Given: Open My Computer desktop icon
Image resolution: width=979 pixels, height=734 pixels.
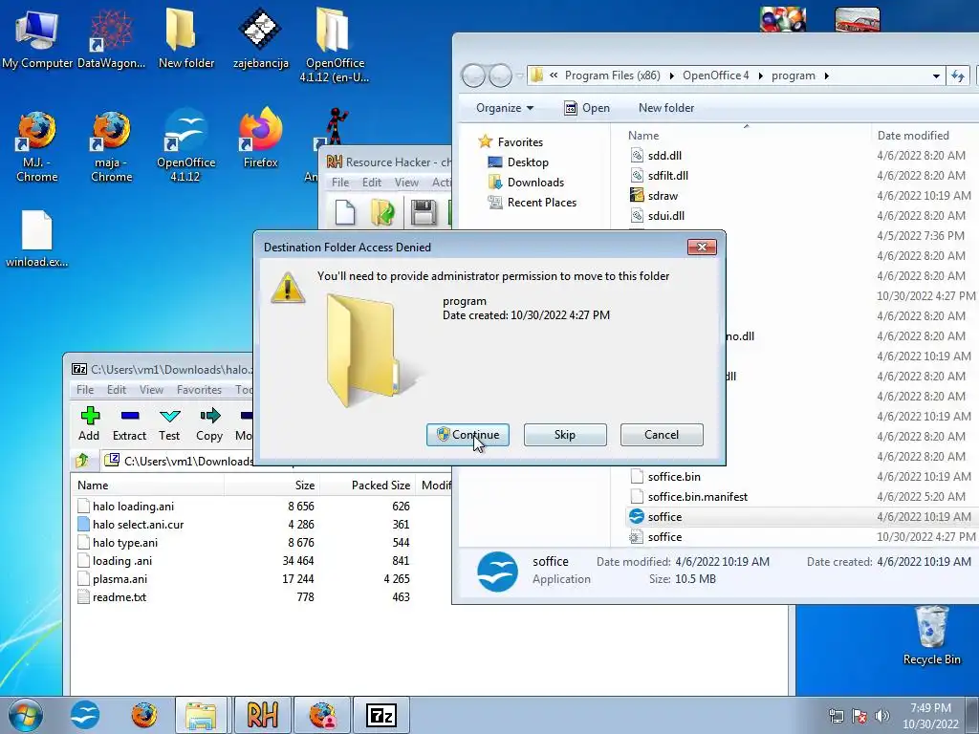Looking at the screenshot, I should [x=37, y=37].
